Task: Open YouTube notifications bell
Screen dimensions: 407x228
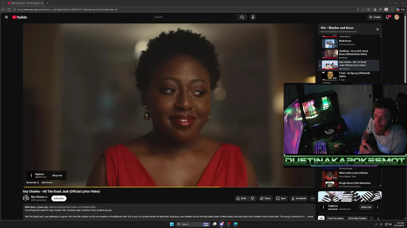Action: [x=388, y=17]
